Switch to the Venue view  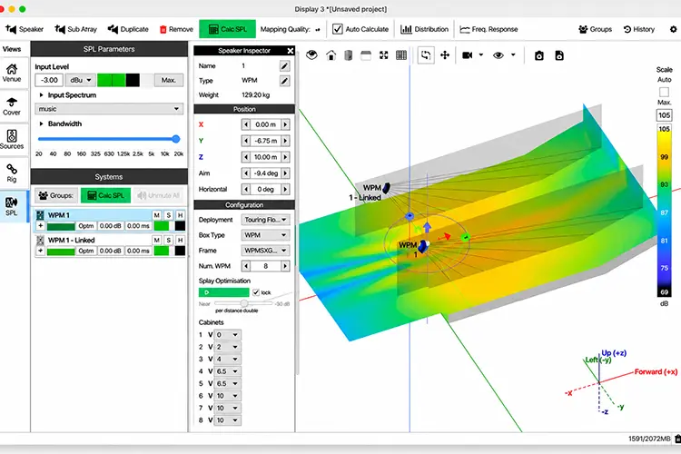click(12, 73)
